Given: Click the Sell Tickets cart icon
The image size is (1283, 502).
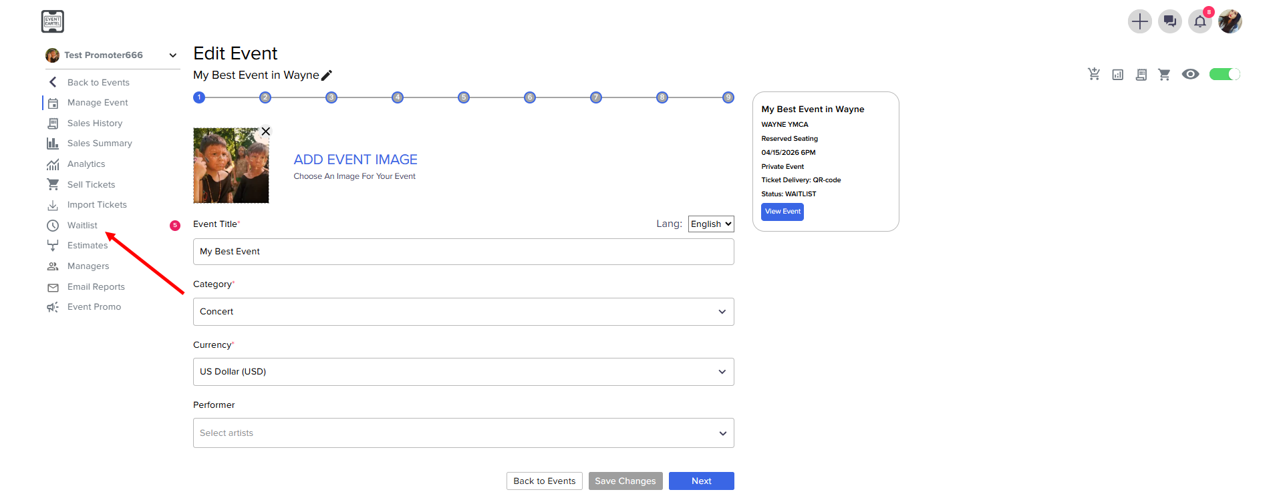Looking at the screenshot, I should point(53,184).
